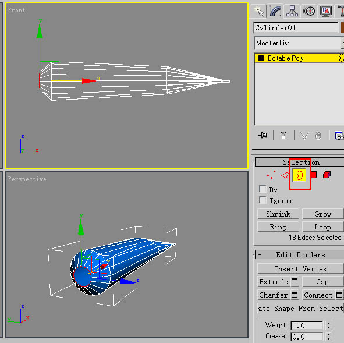Open the Create command panel tab
This screenshot has height=343, width=344.
tap(259, 11)
